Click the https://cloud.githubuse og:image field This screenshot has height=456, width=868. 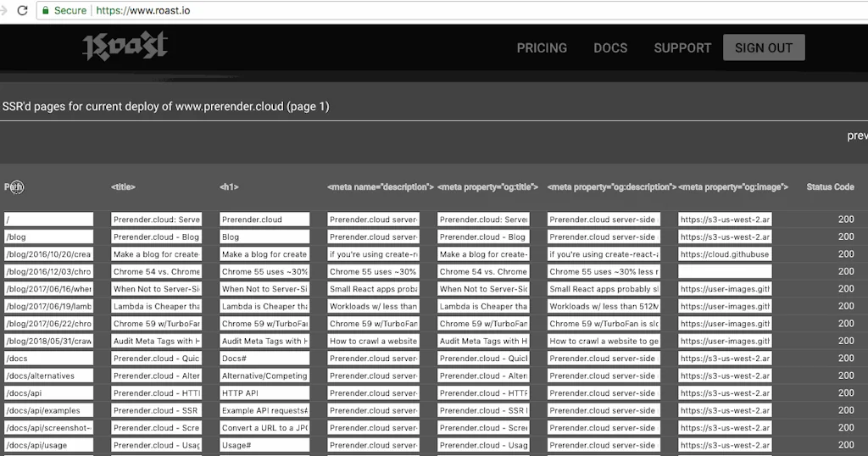pos(725,254)
